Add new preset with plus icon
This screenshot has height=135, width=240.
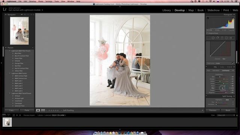(33, 48)
